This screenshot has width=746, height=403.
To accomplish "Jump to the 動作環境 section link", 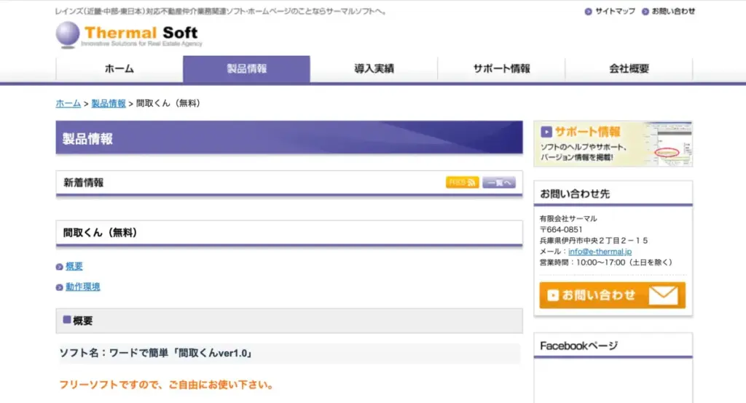I will [x=83, y=287].
